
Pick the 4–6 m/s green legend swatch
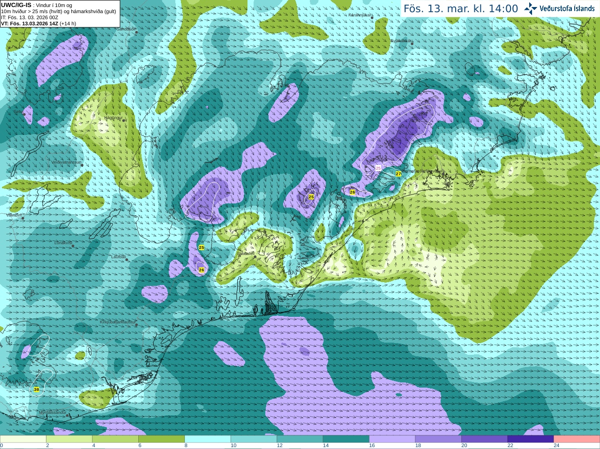pos(115,439)
